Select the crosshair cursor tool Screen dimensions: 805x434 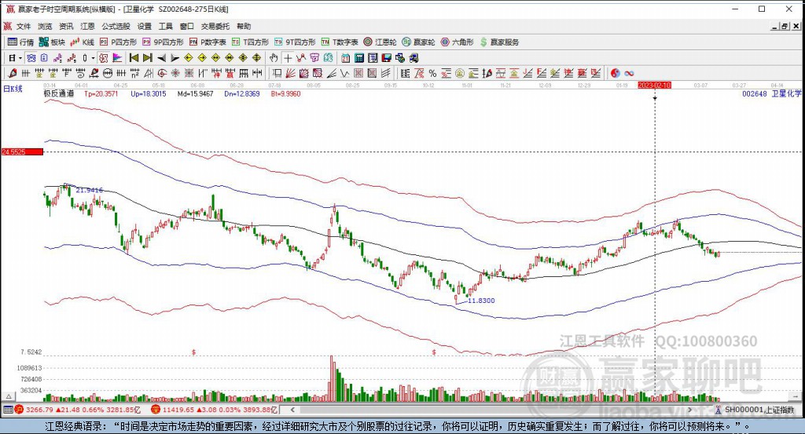point(288,57)
